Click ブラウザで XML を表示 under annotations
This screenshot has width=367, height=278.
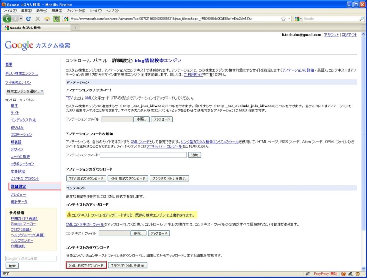[x=169, y=178]
